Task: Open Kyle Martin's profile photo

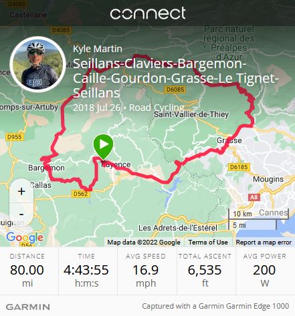Action: click(x=37, y=64)
